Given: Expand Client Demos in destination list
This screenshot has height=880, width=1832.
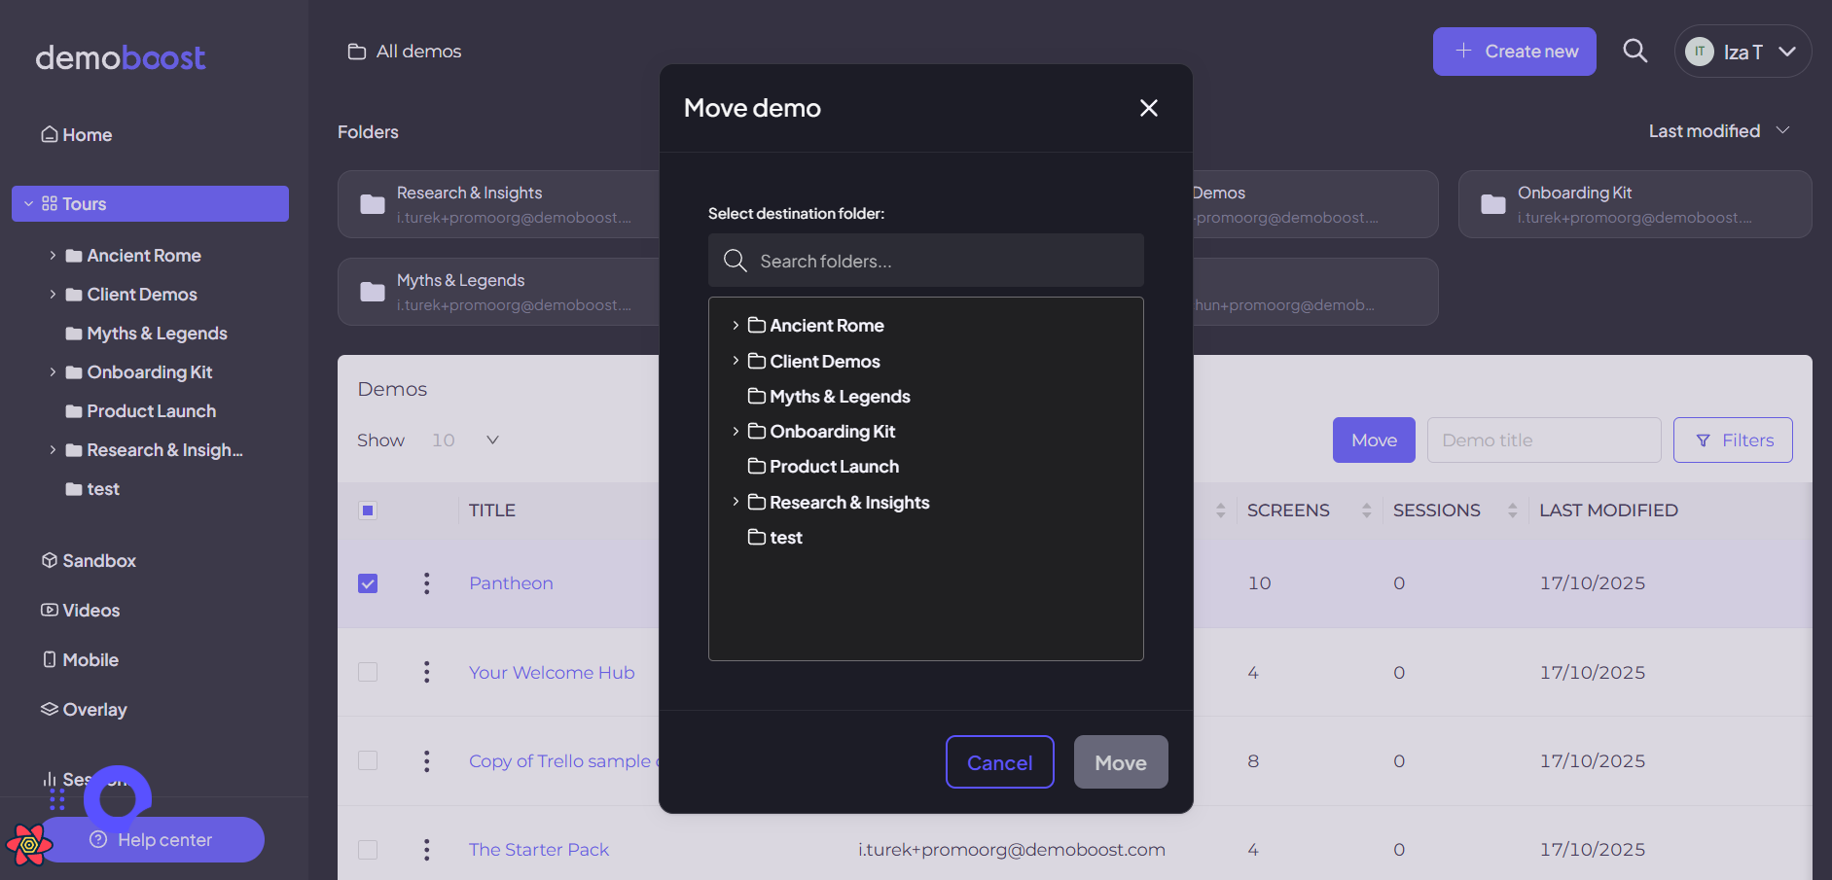Looking at the screenshot, I should tap(736, 361).
